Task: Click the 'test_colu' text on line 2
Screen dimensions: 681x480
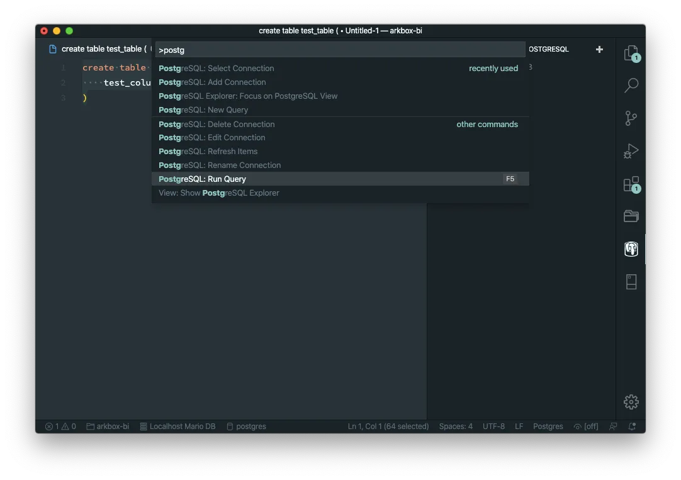Action: [127, 83]
